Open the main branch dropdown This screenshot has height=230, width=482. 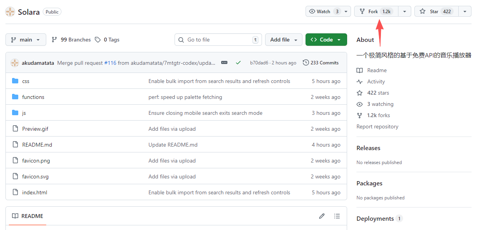tap(26, 40)
